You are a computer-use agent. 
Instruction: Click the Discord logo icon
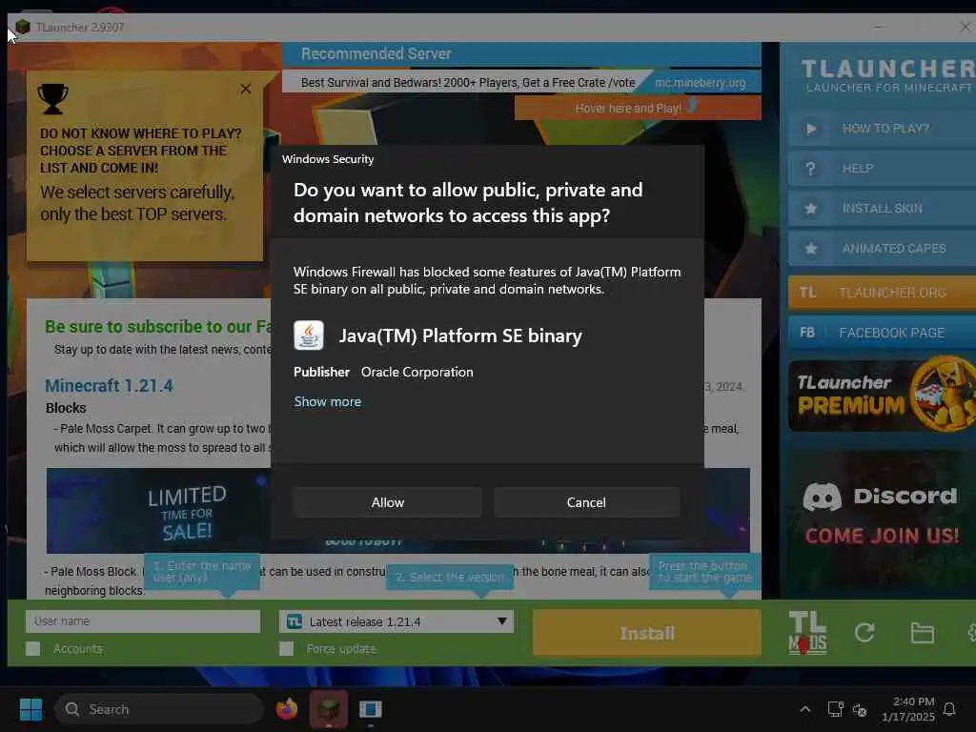click(823, 496)
